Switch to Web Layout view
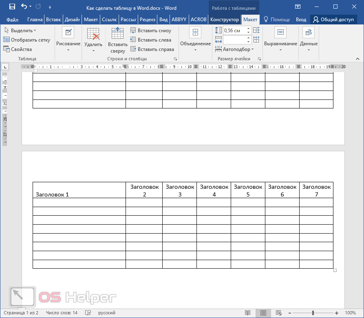The width and height of the screenshot is (364, 318). click(x=278, y=313)
